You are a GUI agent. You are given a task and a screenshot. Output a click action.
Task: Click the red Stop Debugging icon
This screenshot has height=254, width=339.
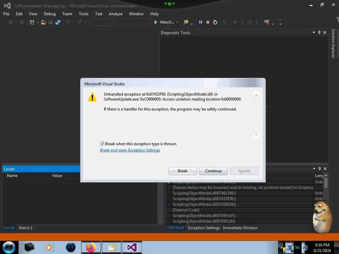click(208, 22)
